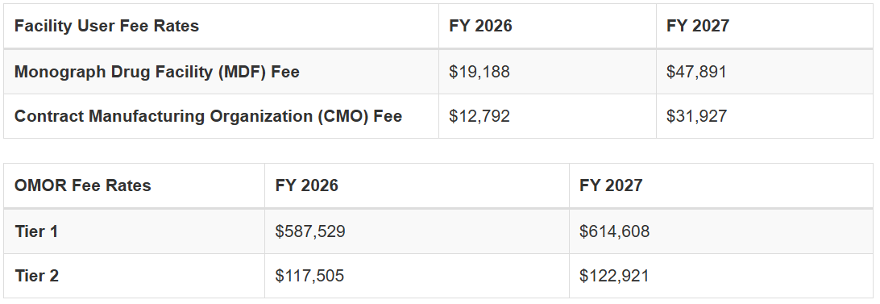Click the $587,529 Tier 1 cell
The width and height of the screenshot is (880, 304).
310,231
